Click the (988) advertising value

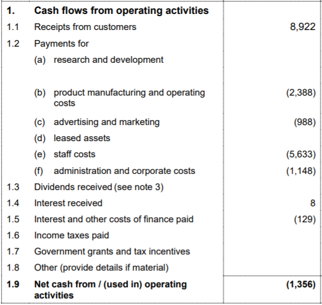pyautogui.click(x=305, y=122)
